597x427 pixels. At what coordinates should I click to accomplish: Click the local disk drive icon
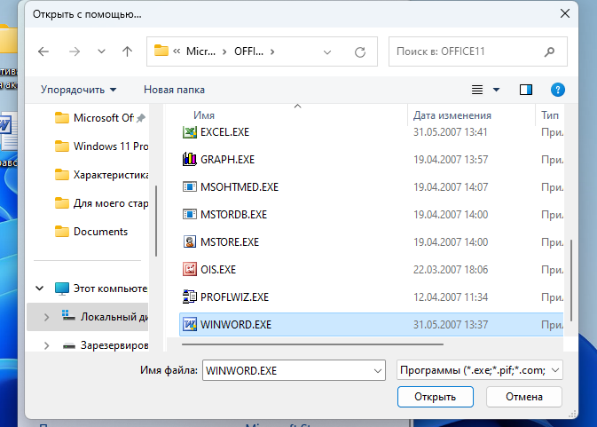68,315
